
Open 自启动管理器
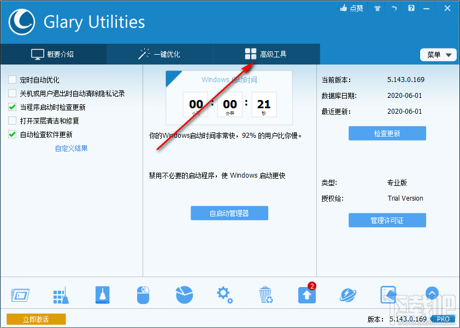tap(229, 213)
